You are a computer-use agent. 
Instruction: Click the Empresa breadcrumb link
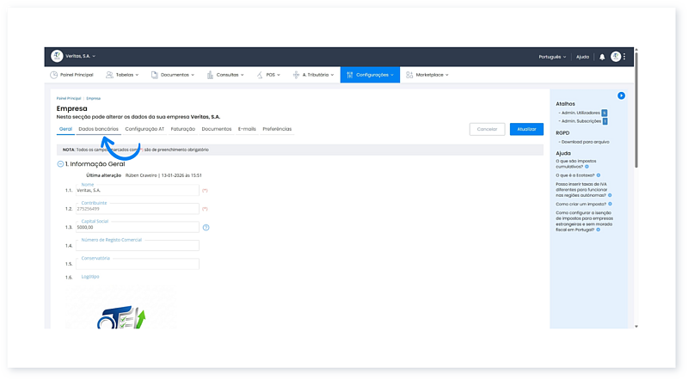[94, 98]
